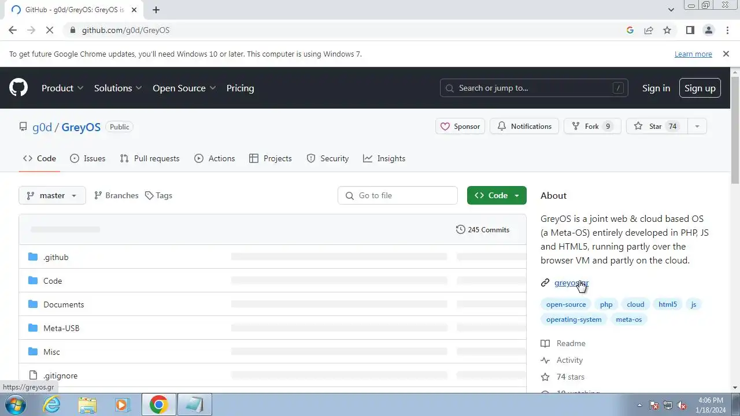Select the meta-os topic tag

[x=628, y=320]
